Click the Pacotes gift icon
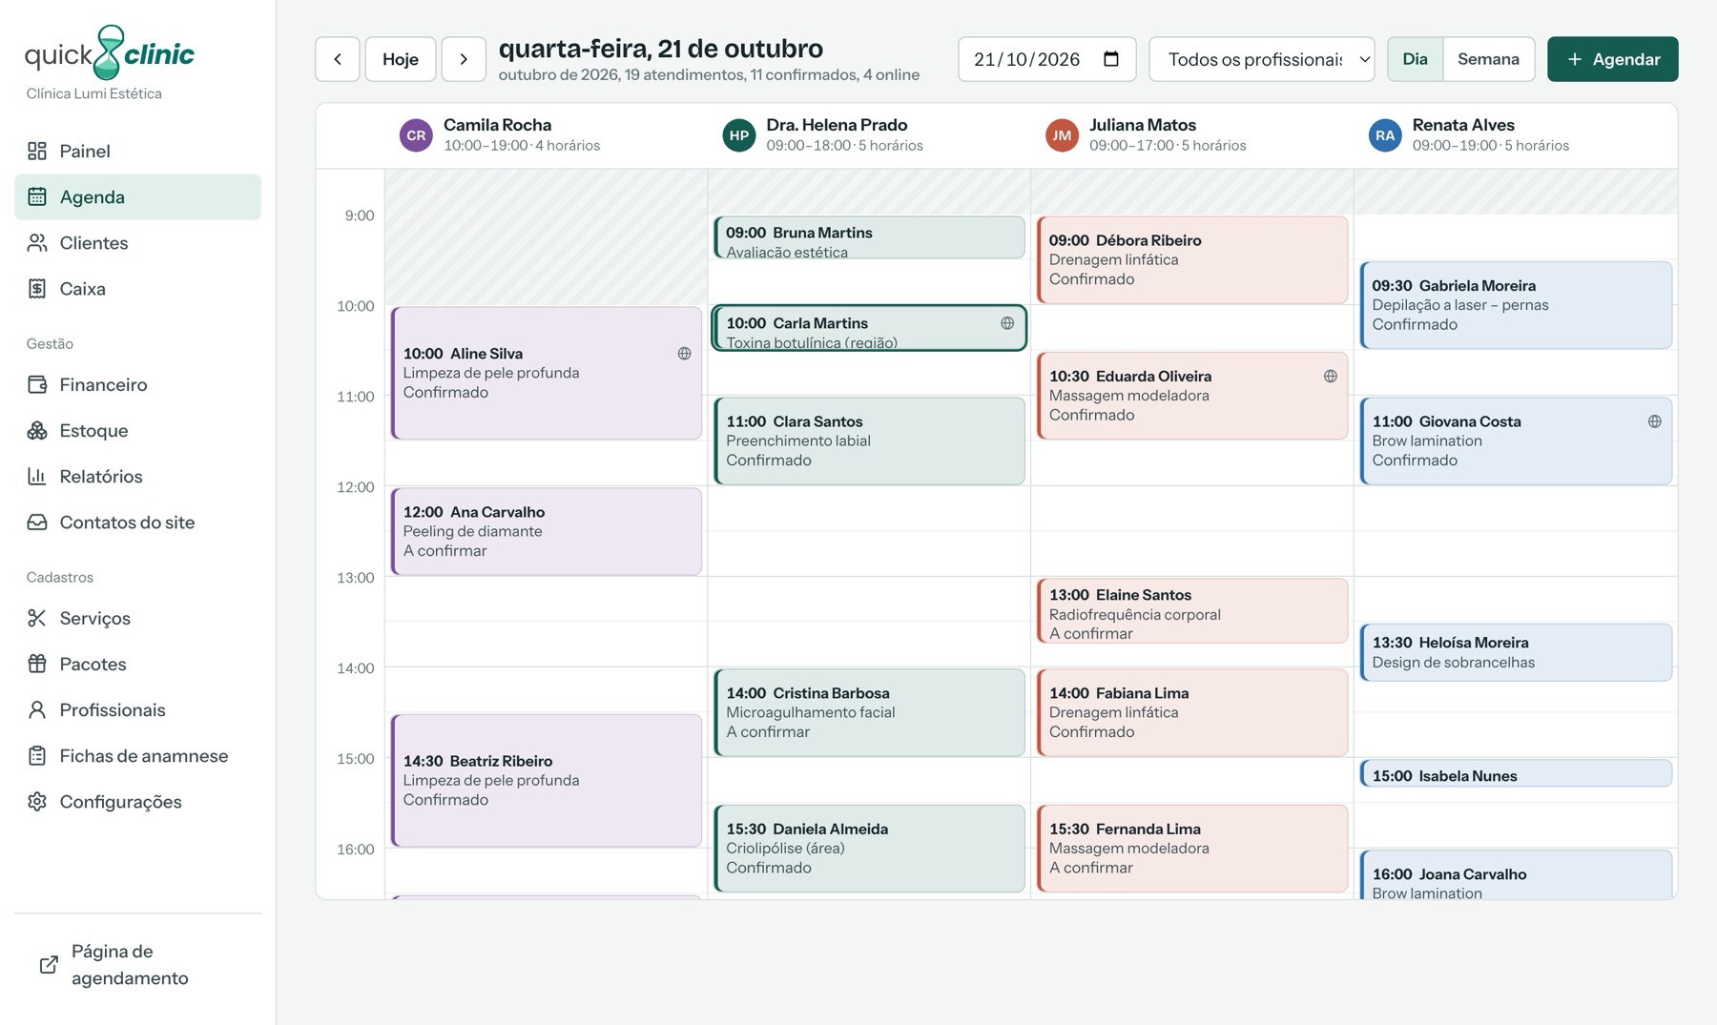1717x1025 pixels. [37, 664]
